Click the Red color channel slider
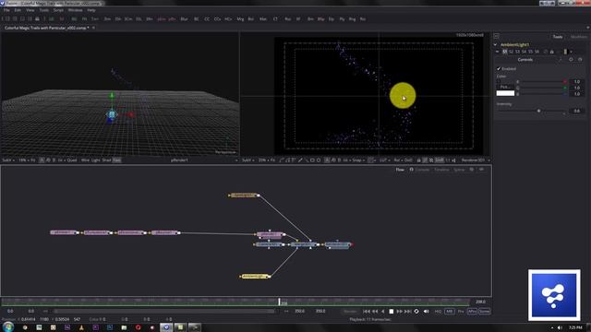The image size is (591, 332). [542, 82]
